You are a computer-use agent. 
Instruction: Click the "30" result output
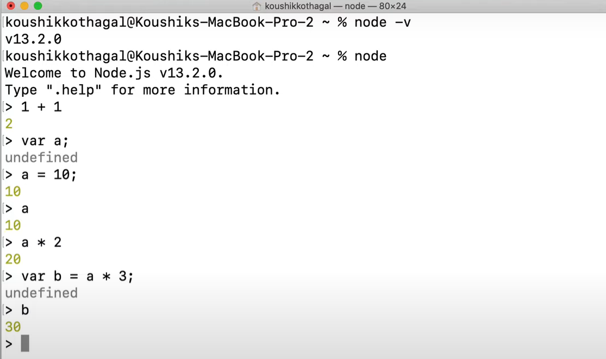tap(13, 327)
